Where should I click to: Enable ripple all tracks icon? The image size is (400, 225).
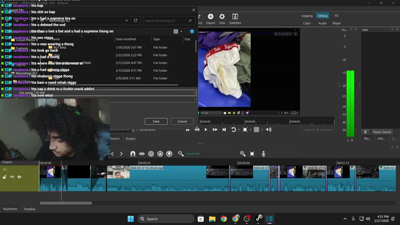[160, 154]
